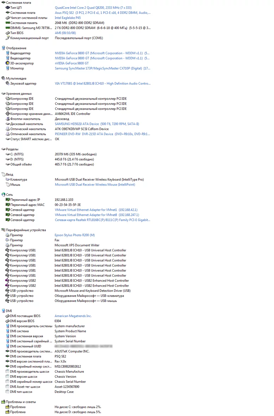Select the icon next to Коммуникационный порт
274x416 pixels.
point(8,38)
